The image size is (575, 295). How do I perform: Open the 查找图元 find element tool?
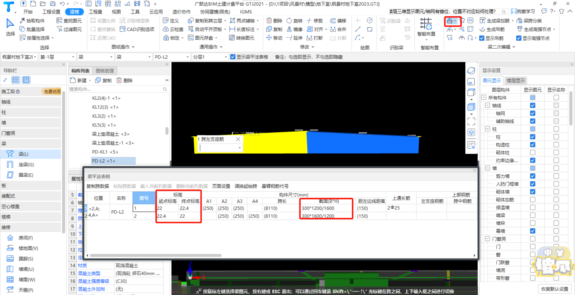click(x=69, y=21)
